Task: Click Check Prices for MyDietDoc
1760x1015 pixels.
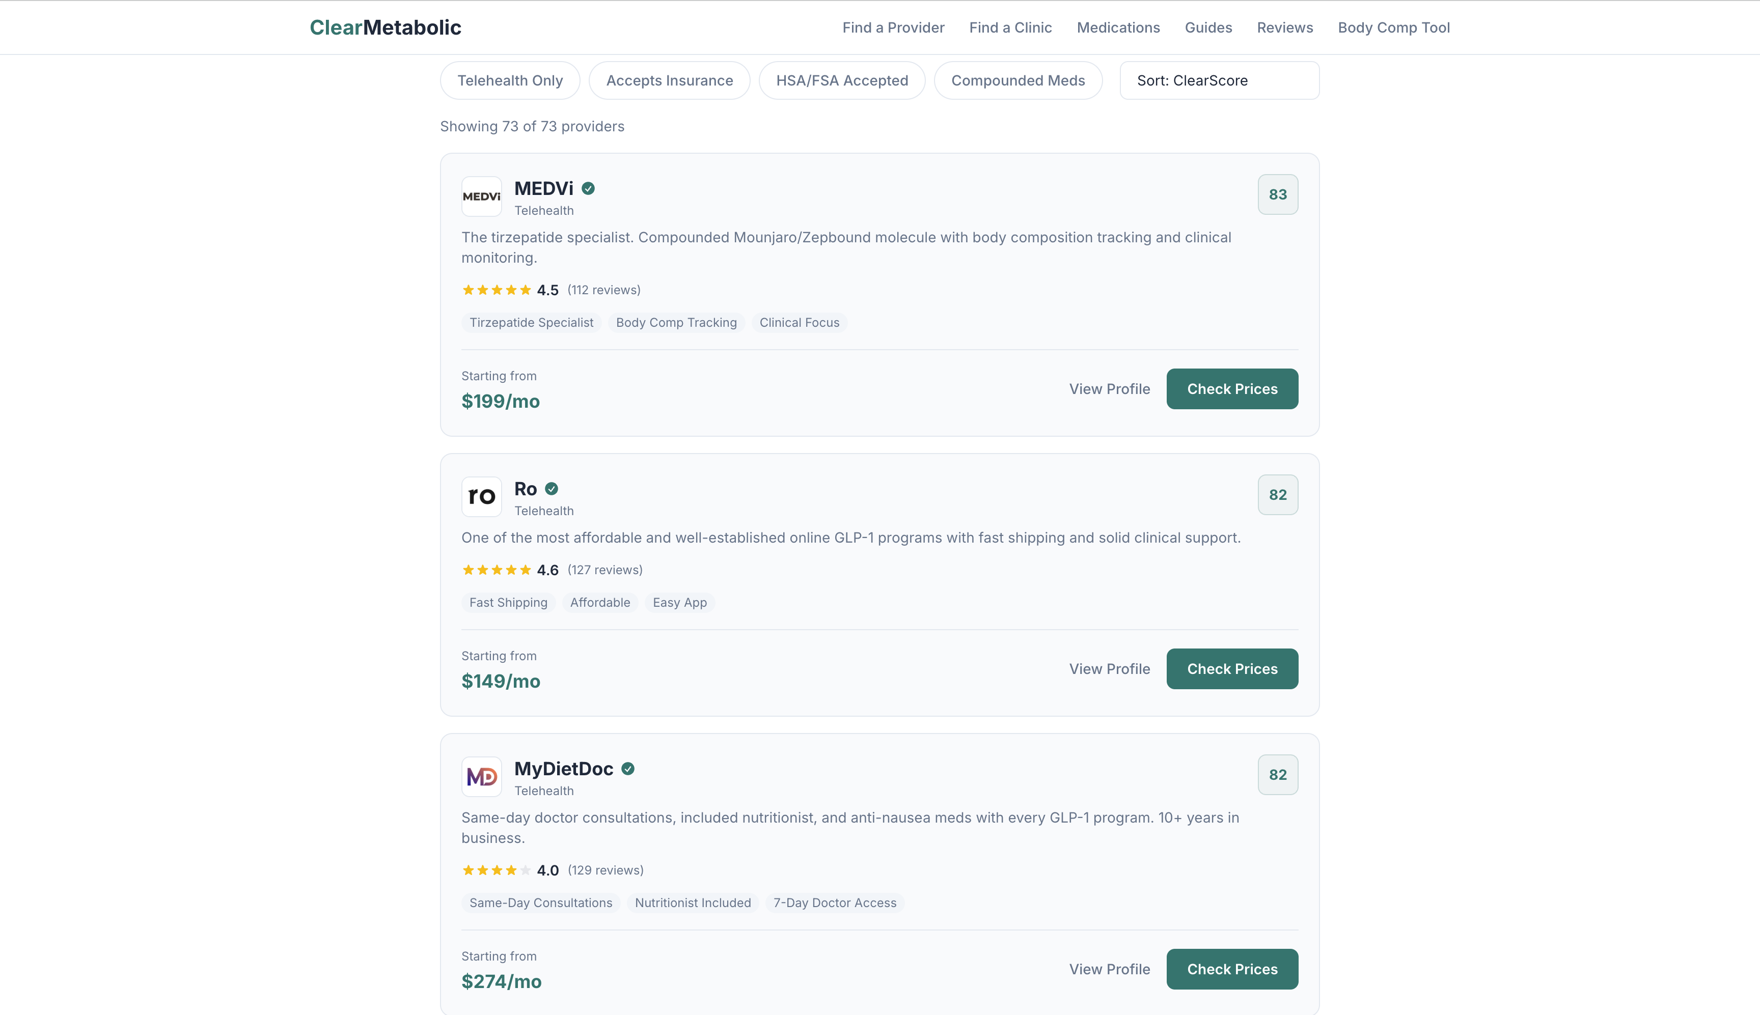Action: 1231,969
